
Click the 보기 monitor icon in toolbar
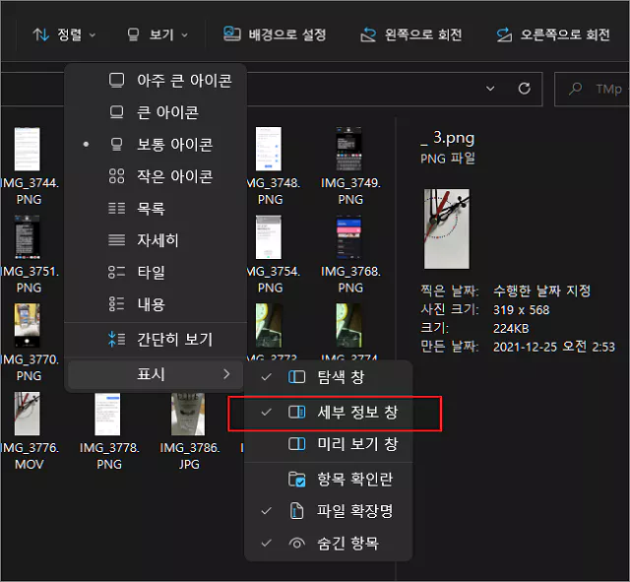click(133, 34)
